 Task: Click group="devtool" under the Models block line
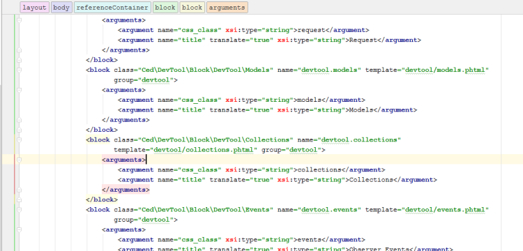144,80
